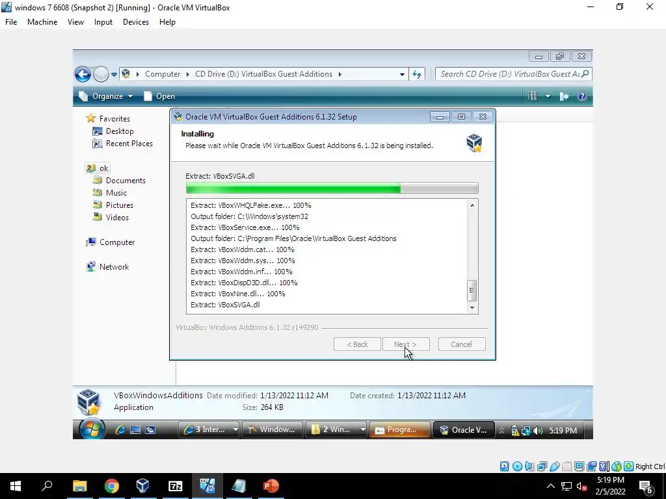Image resolution: width=666 pixels, height=499 pixels.
Task: Show hidden icons in host tray
Action: (x=550, y=486)
